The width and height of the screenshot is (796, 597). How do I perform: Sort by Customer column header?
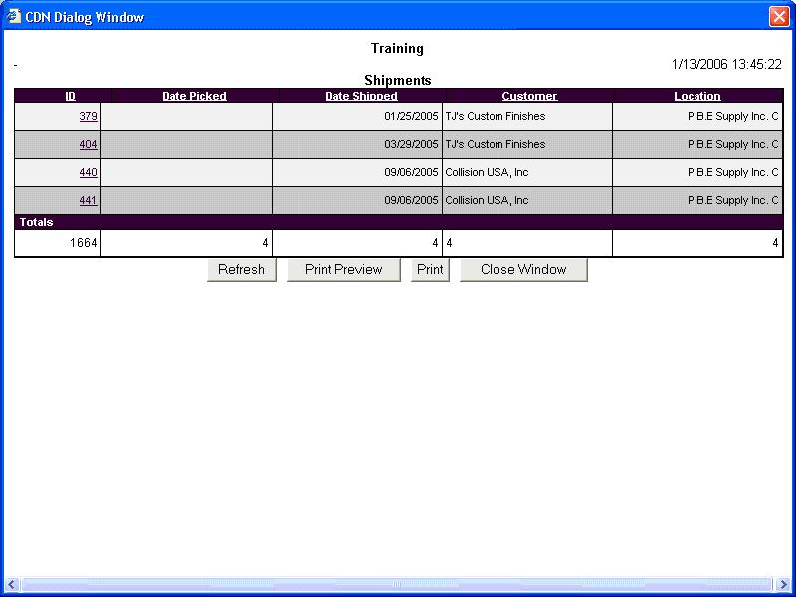pos(529,96)
